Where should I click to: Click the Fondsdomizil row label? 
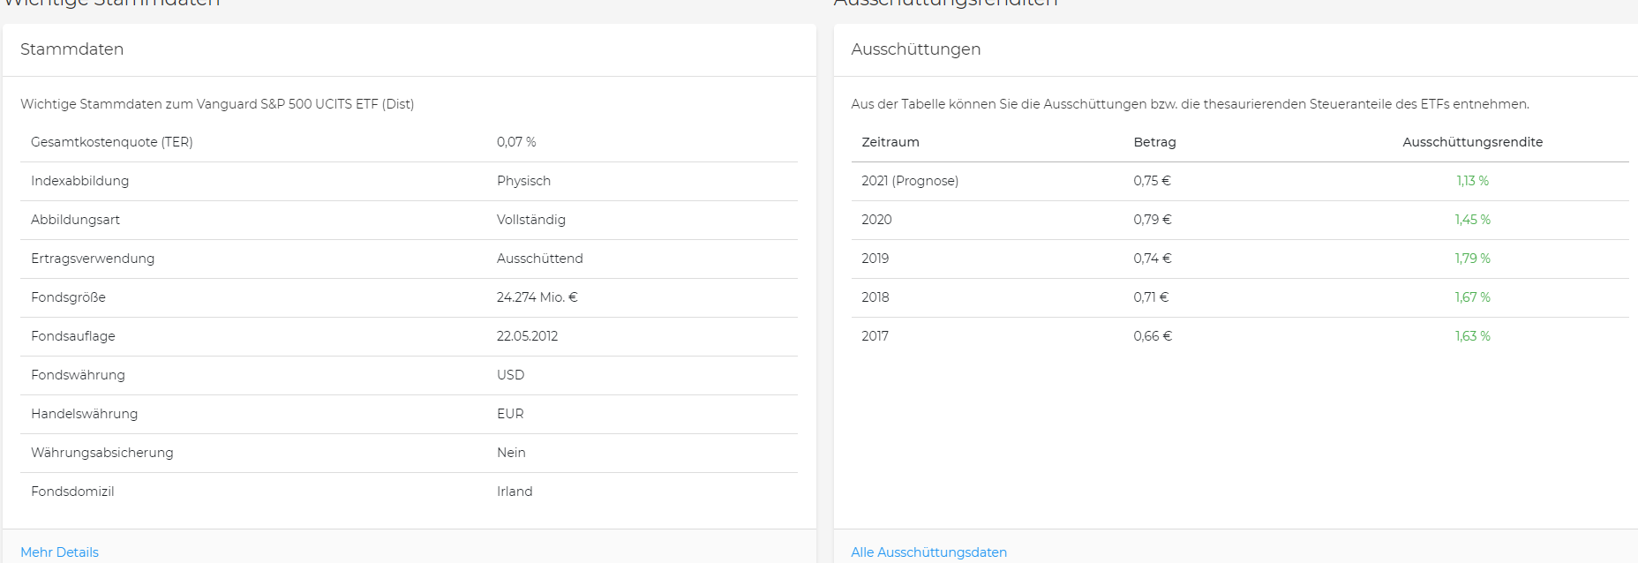72,492
